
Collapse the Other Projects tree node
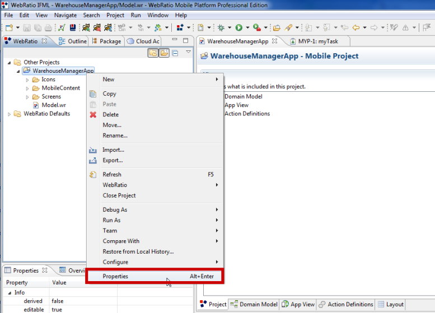[9, 63]
